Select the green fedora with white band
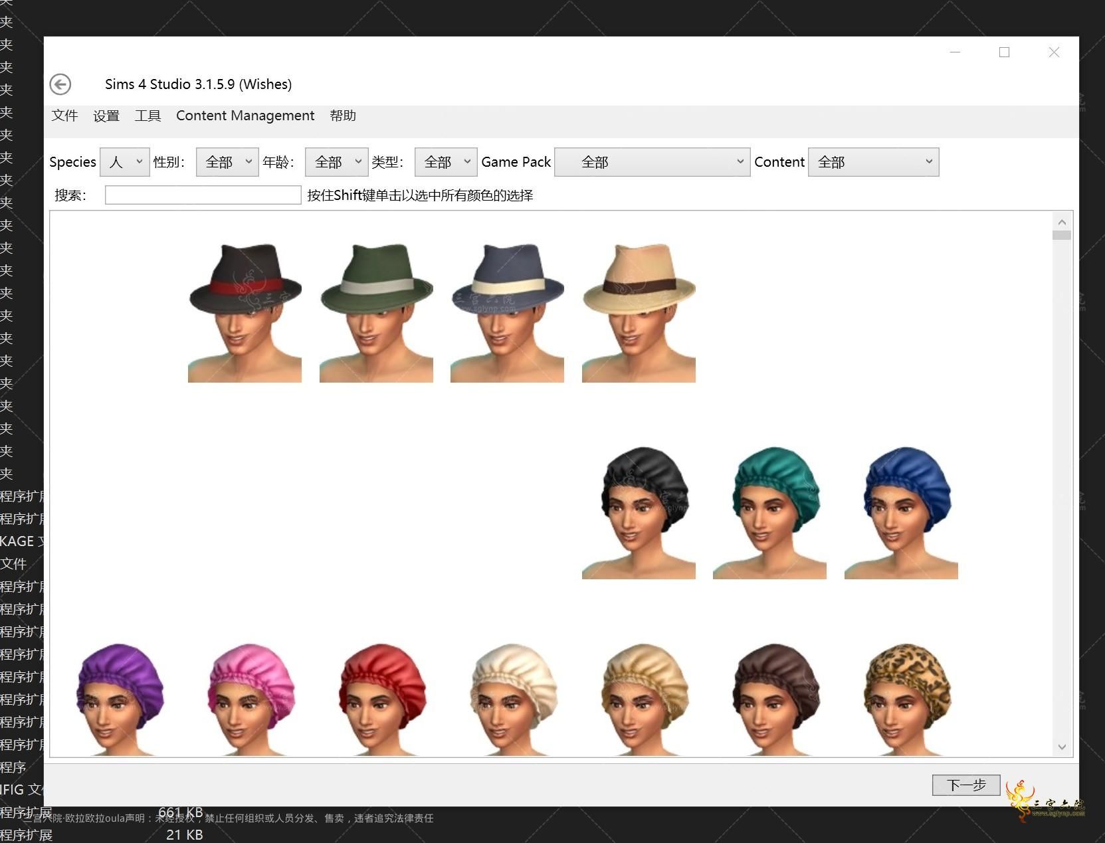The height and width of the screenshot is (843, 1105). point(376,312)
